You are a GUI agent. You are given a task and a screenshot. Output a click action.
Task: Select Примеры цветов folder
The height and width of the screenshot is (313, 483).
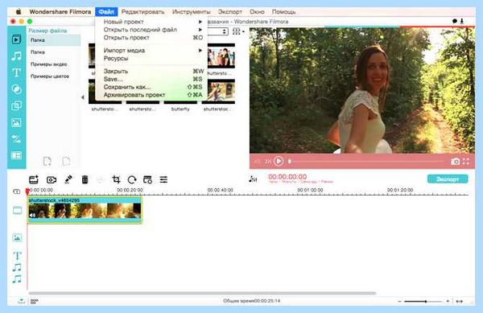[50, 76]
